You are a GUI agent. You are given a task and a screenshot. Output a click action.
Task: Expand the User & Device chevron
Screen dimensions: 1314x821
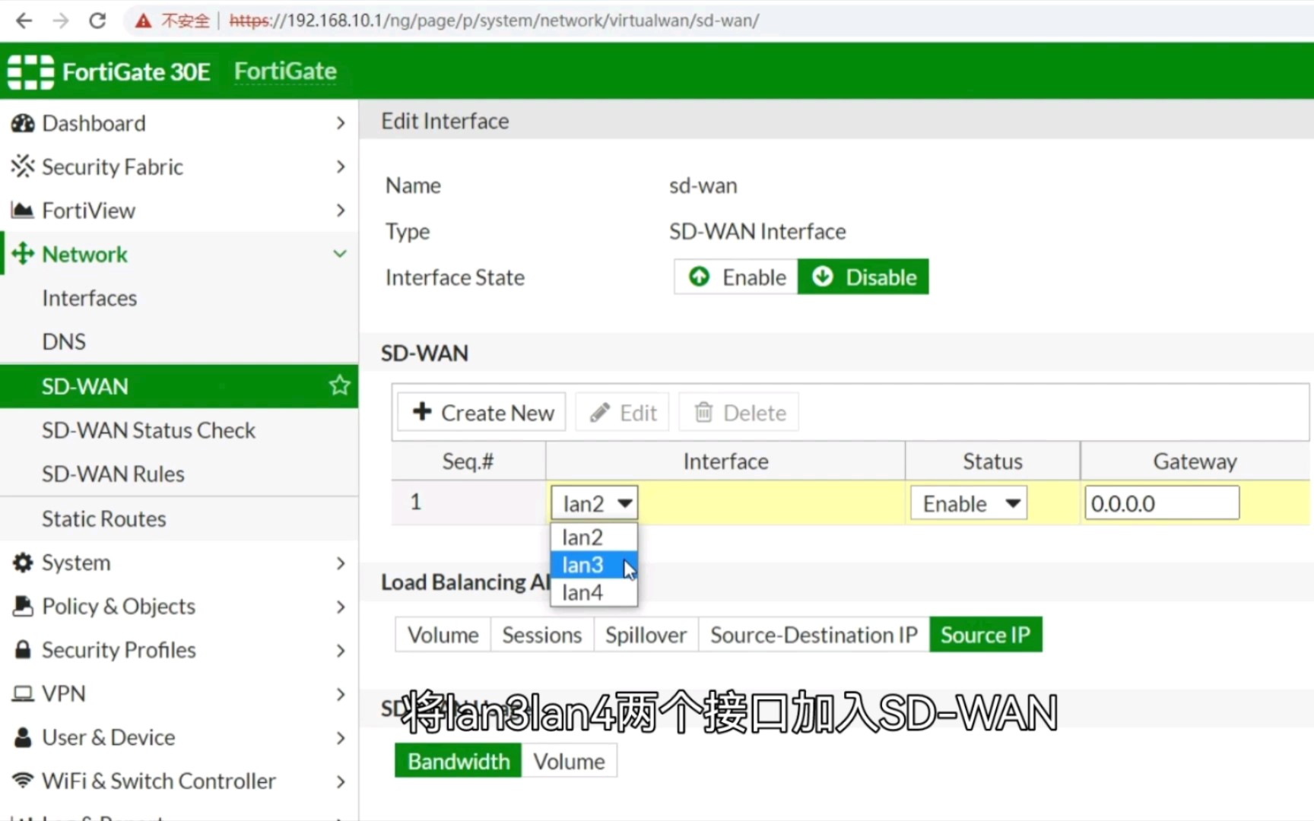(x=340, y=737)
